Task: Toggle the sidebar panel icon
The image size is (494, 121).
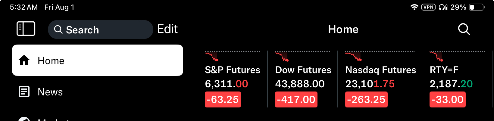Action: tap(26, 29)
